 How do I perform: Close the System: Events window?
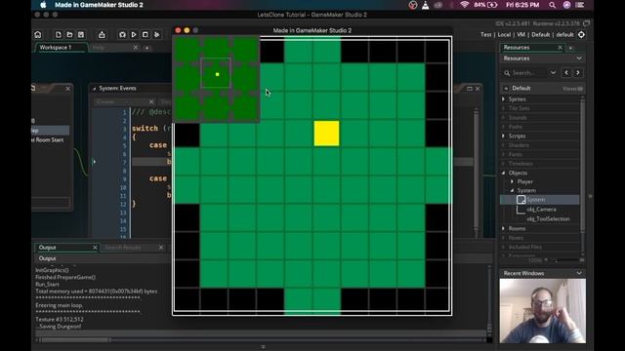[x=478, y=89]
